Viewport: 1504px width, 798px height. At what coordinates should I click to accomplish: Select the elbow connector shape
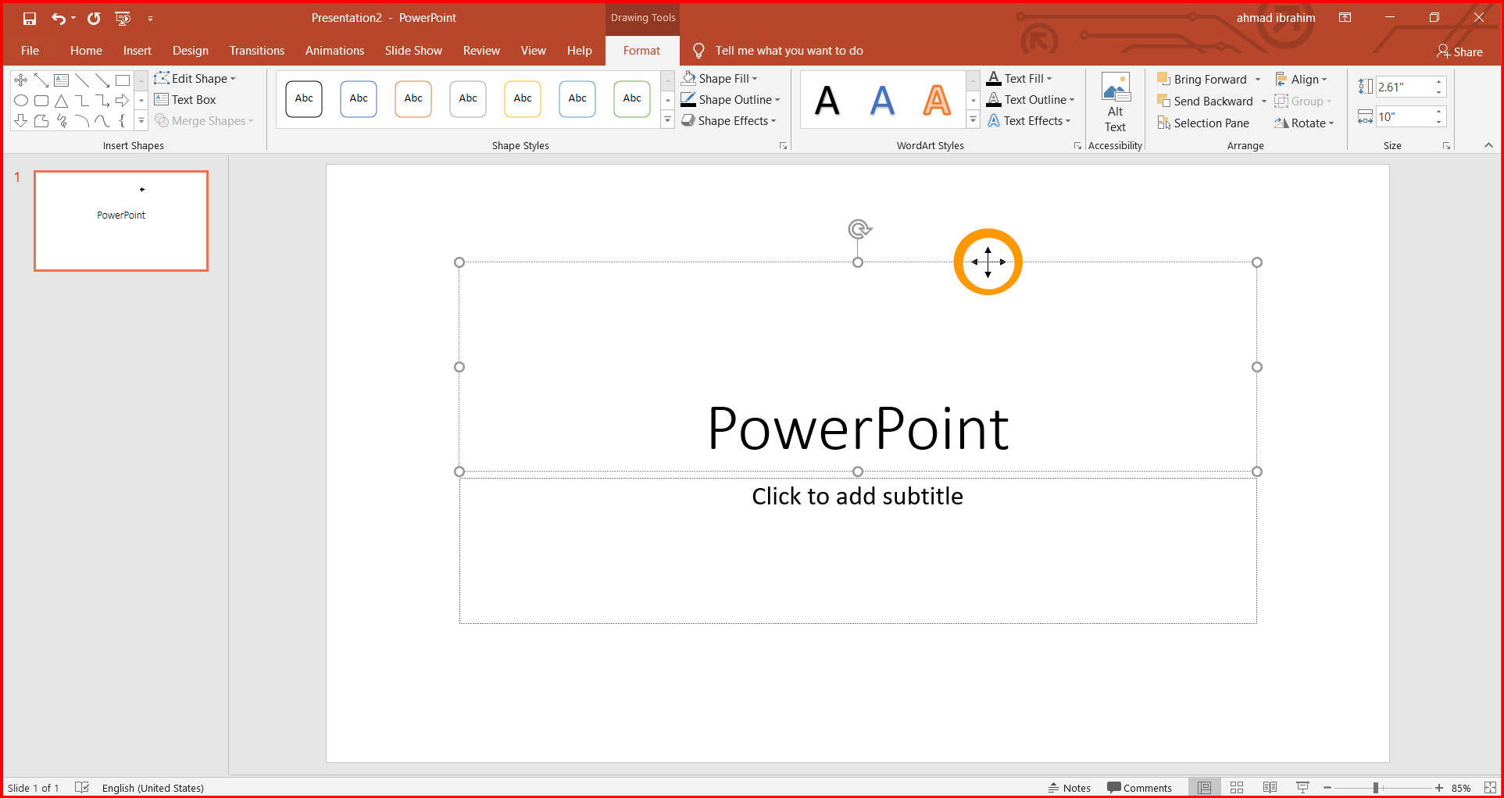pyautogui.click(x=82, y=101)
